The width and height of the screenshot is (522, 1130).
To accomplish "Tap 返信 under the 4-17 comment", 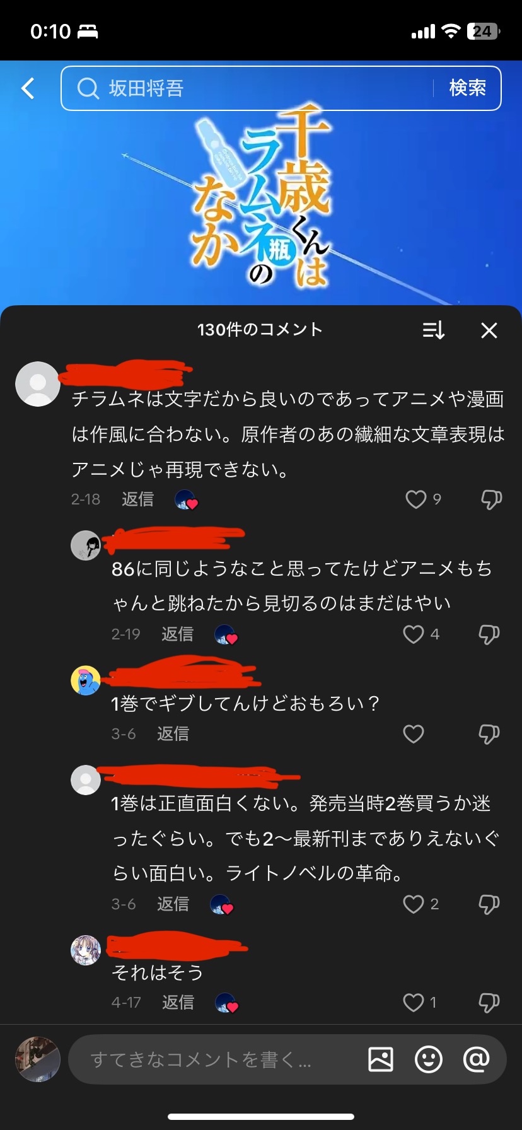I will [178, 1003].
